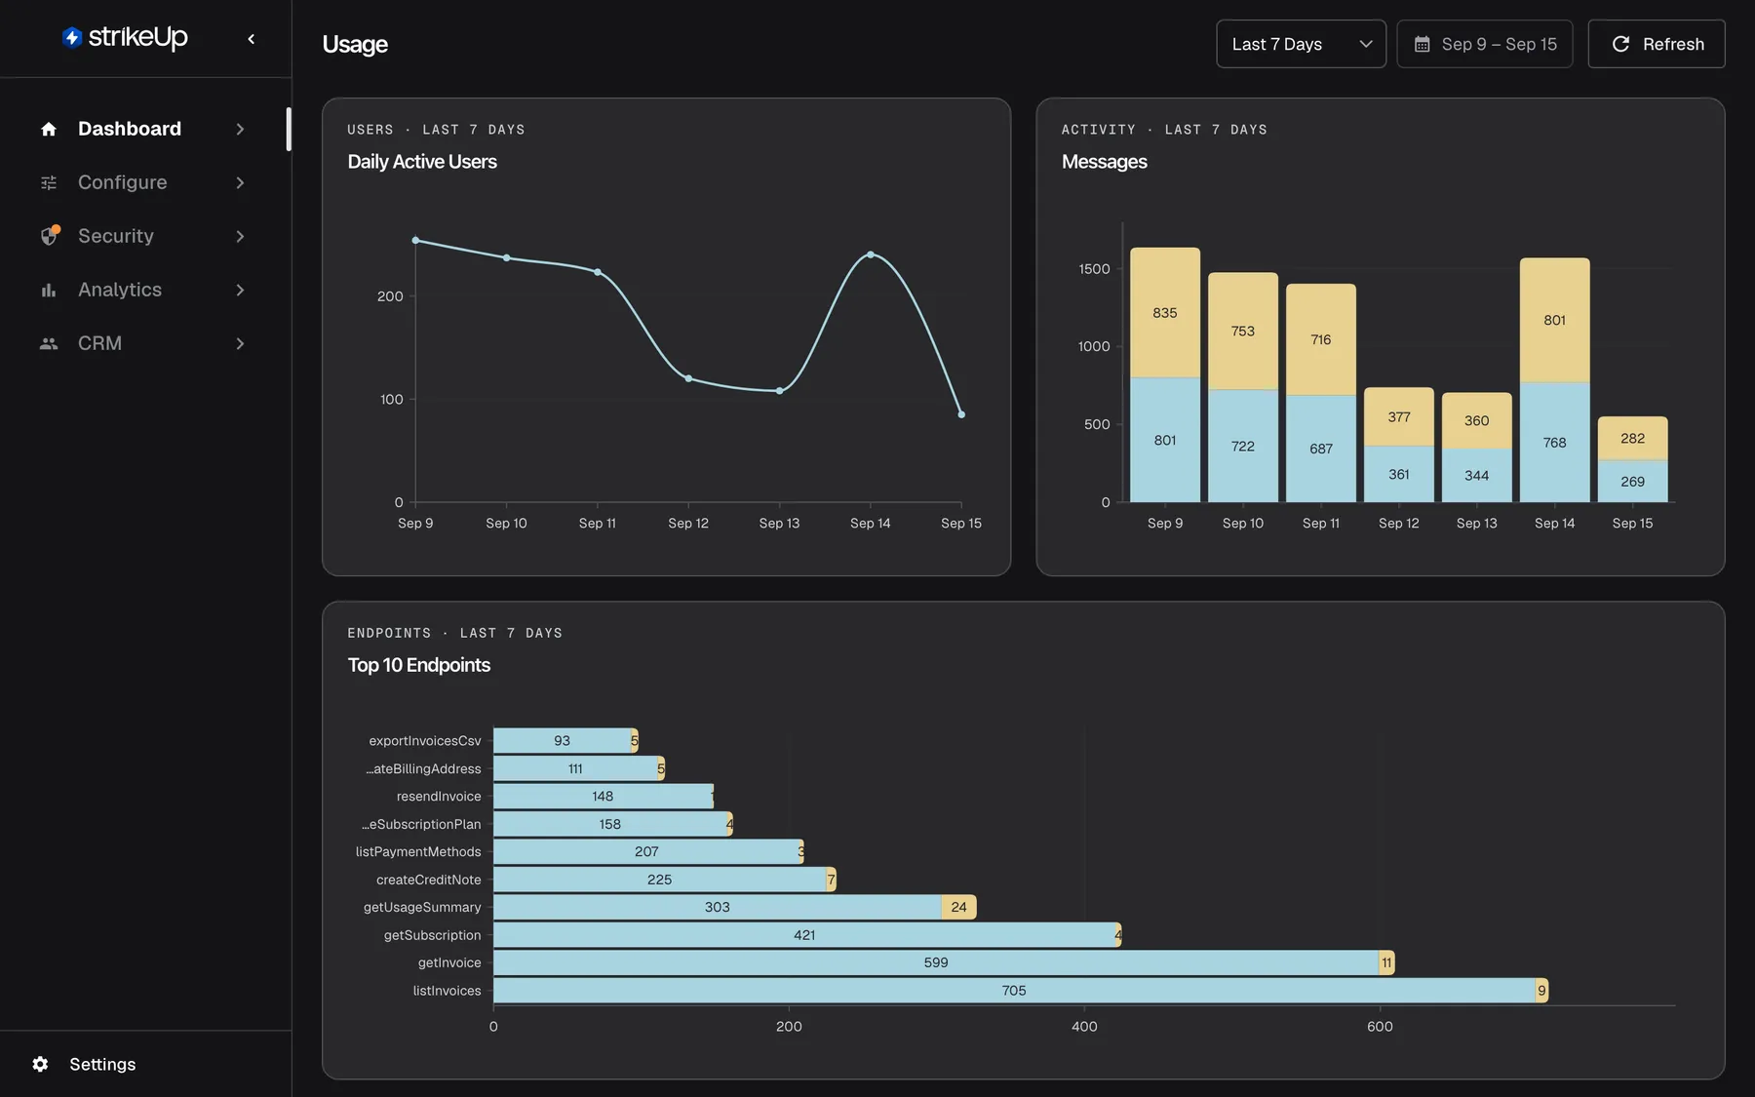Image resolution: width=1755 pixels, height=1097 pixels.
Task: Click the calendar icon in date range
Action: point(1423,44)
